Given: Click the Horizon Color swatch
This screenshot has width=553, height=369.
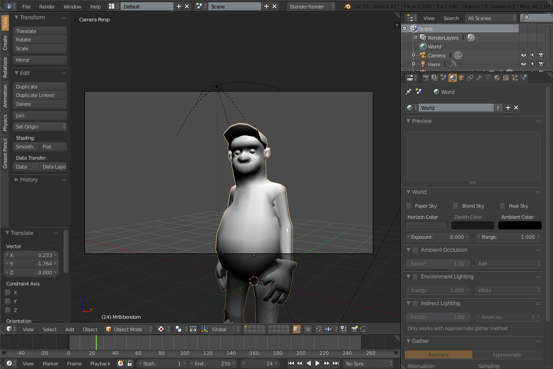Looking at the screenshot, I should click(x=426, y=225).
